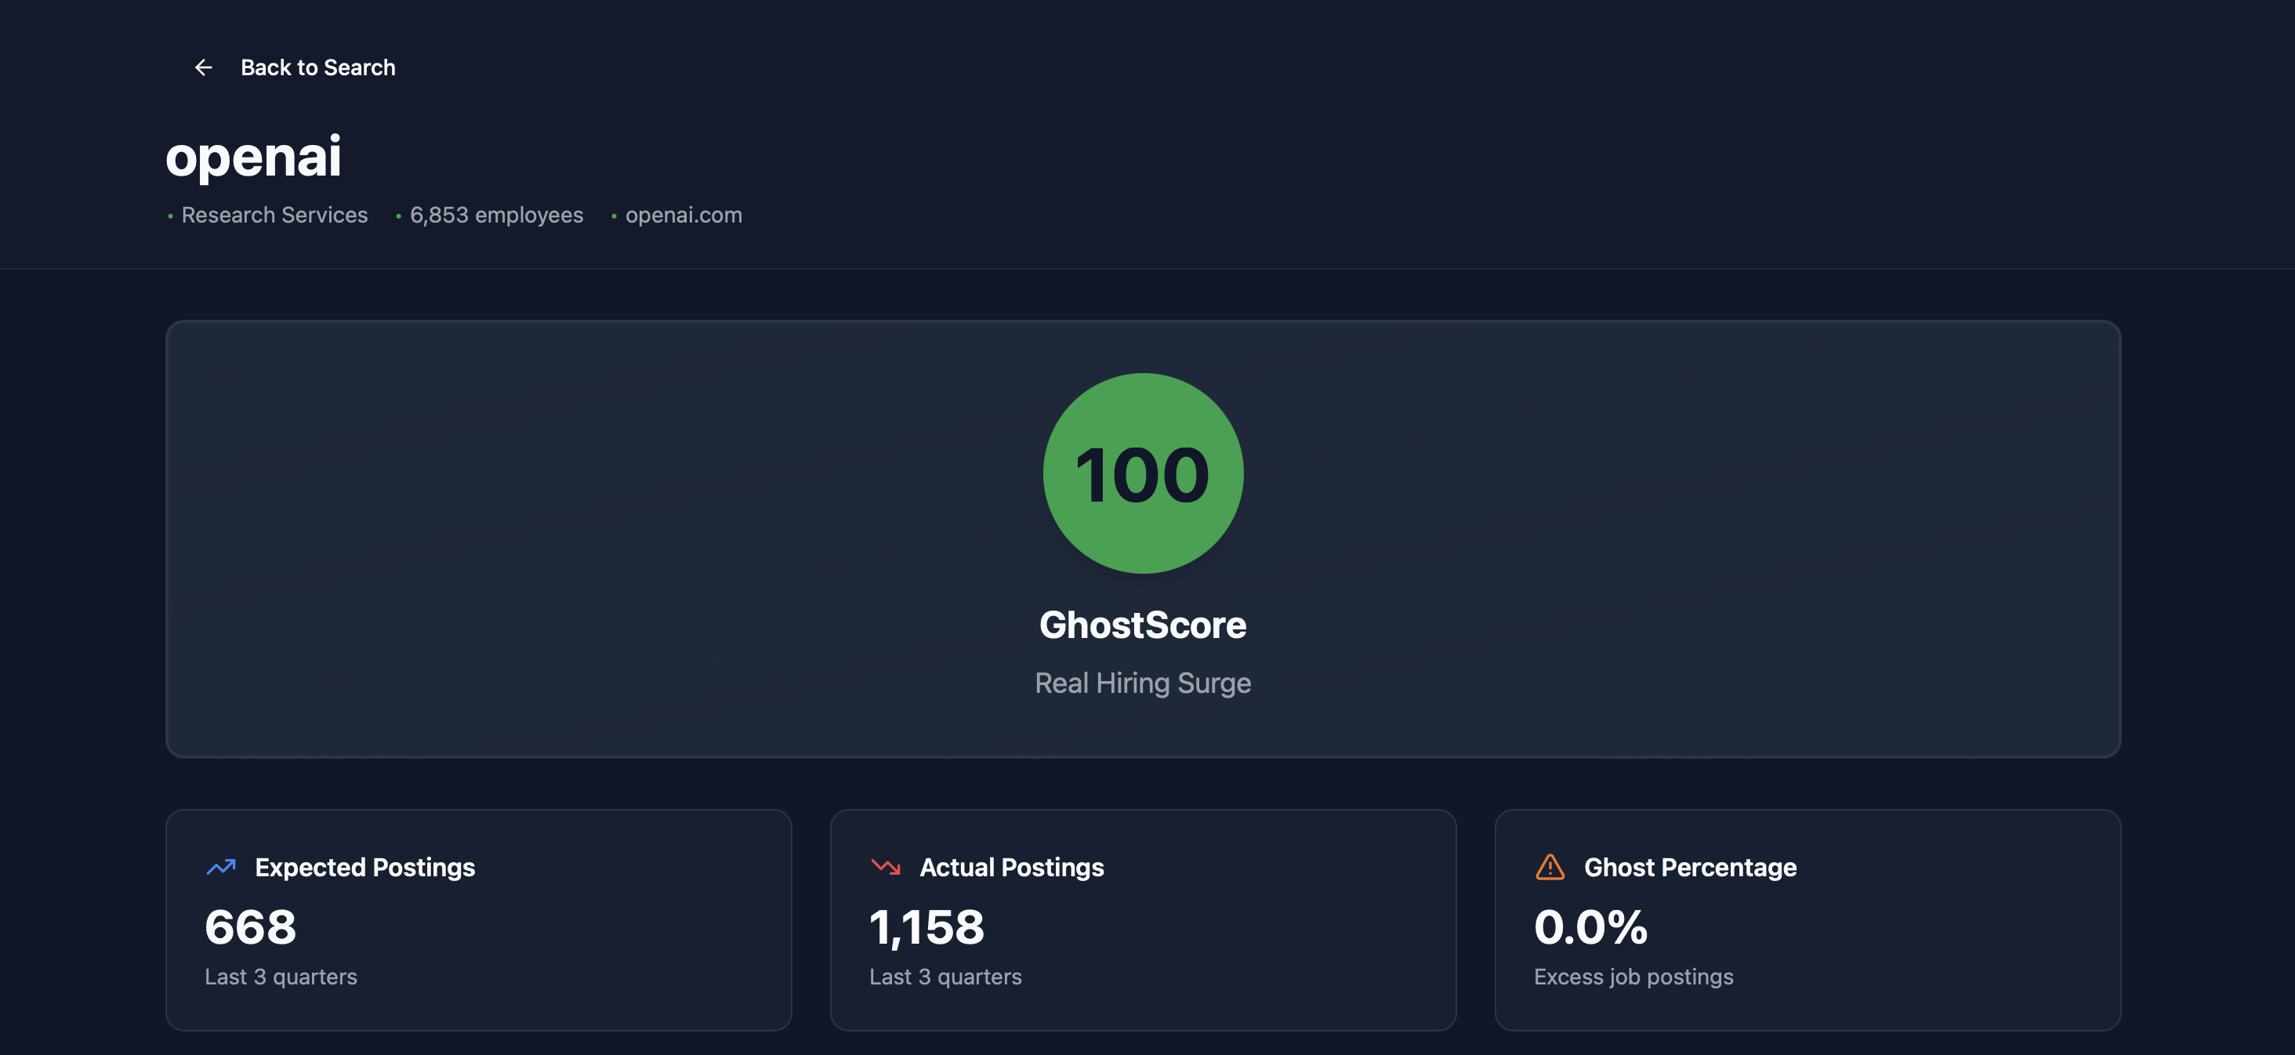Click the orange warning triangle icon
2295x1055 pixels.
point(1550,867)
